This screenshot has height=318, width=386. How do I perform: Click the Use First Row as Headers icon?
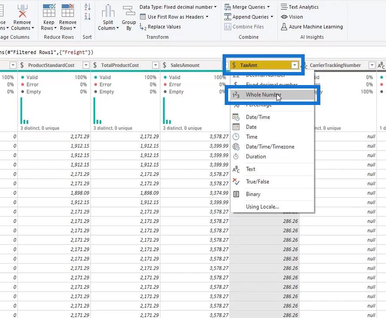click(143, 17)
